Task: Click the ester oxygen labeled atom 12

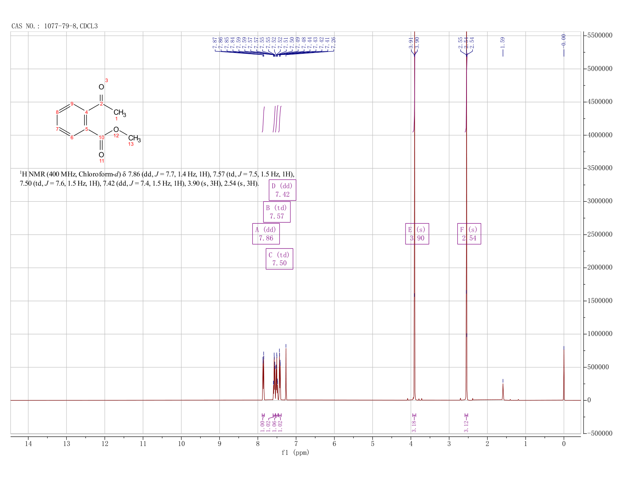Action: pyautogui.click(x=116, y=130)
